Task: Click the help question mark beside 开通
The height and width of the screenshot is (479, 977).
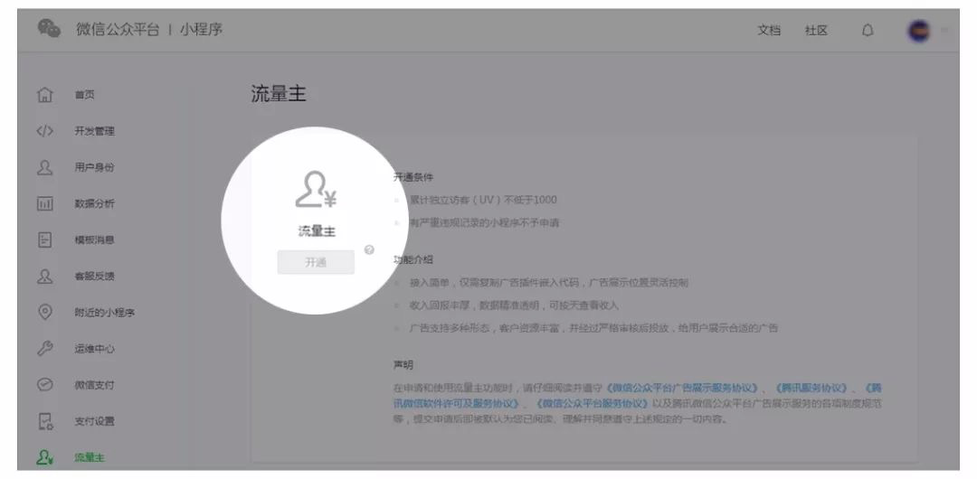Action: [x=369, y=250]
